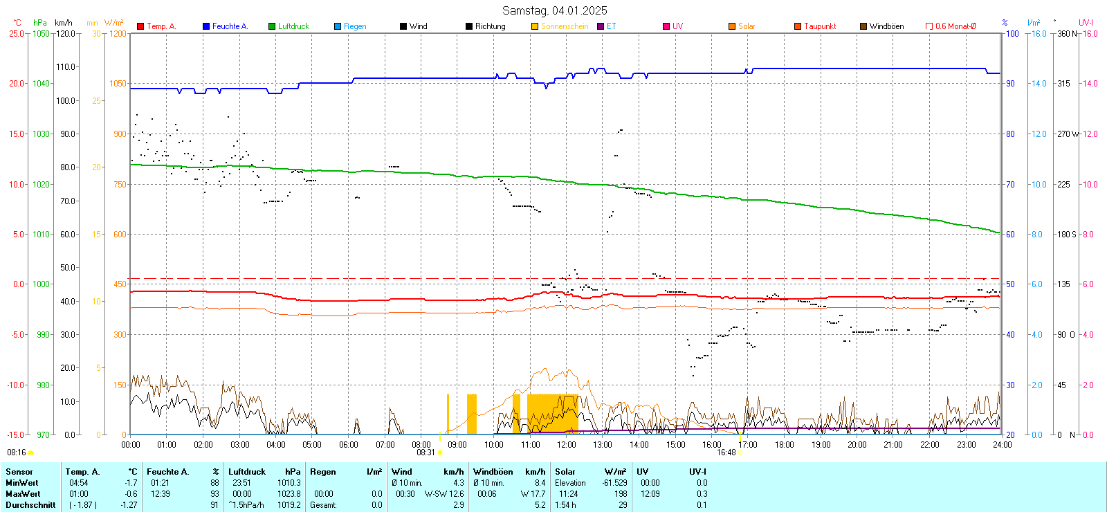This screenshot has height=512, width=1107.
Task: Click the Regen legend square
Action: pyautogui.click(x=338, y=26)
